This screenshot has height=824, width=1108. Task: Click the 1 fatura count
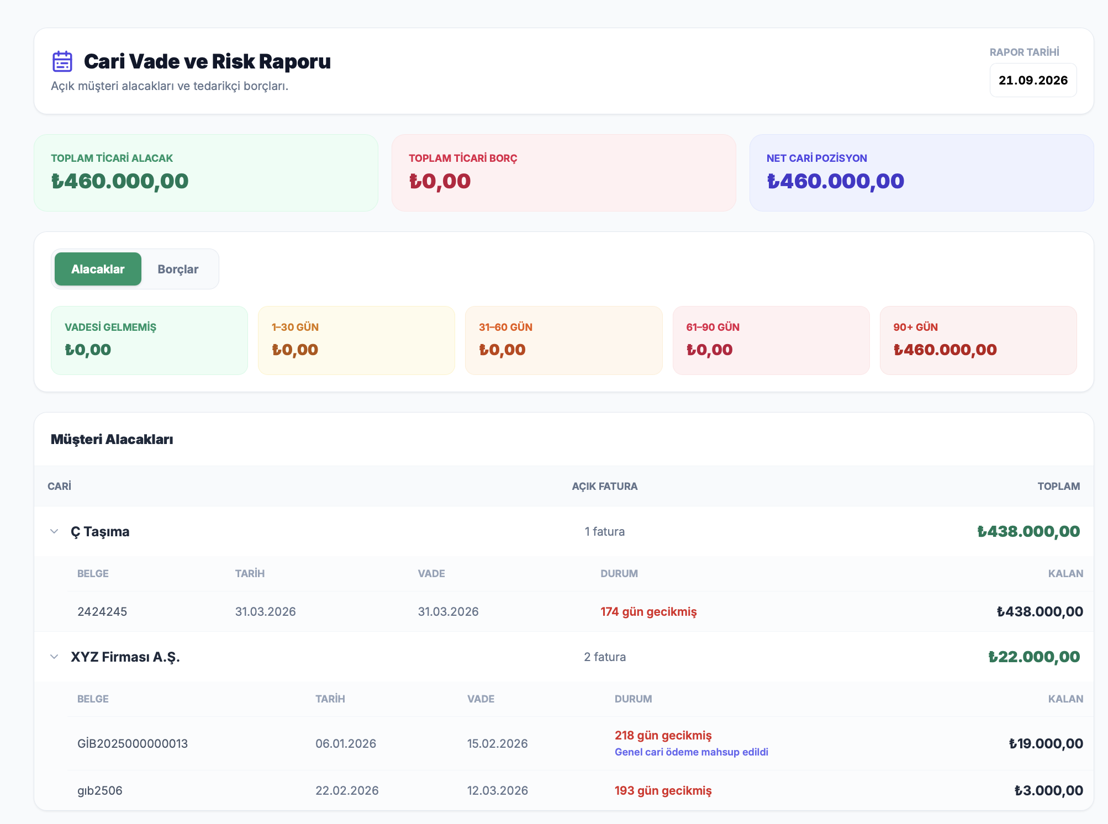click(605, 531)
